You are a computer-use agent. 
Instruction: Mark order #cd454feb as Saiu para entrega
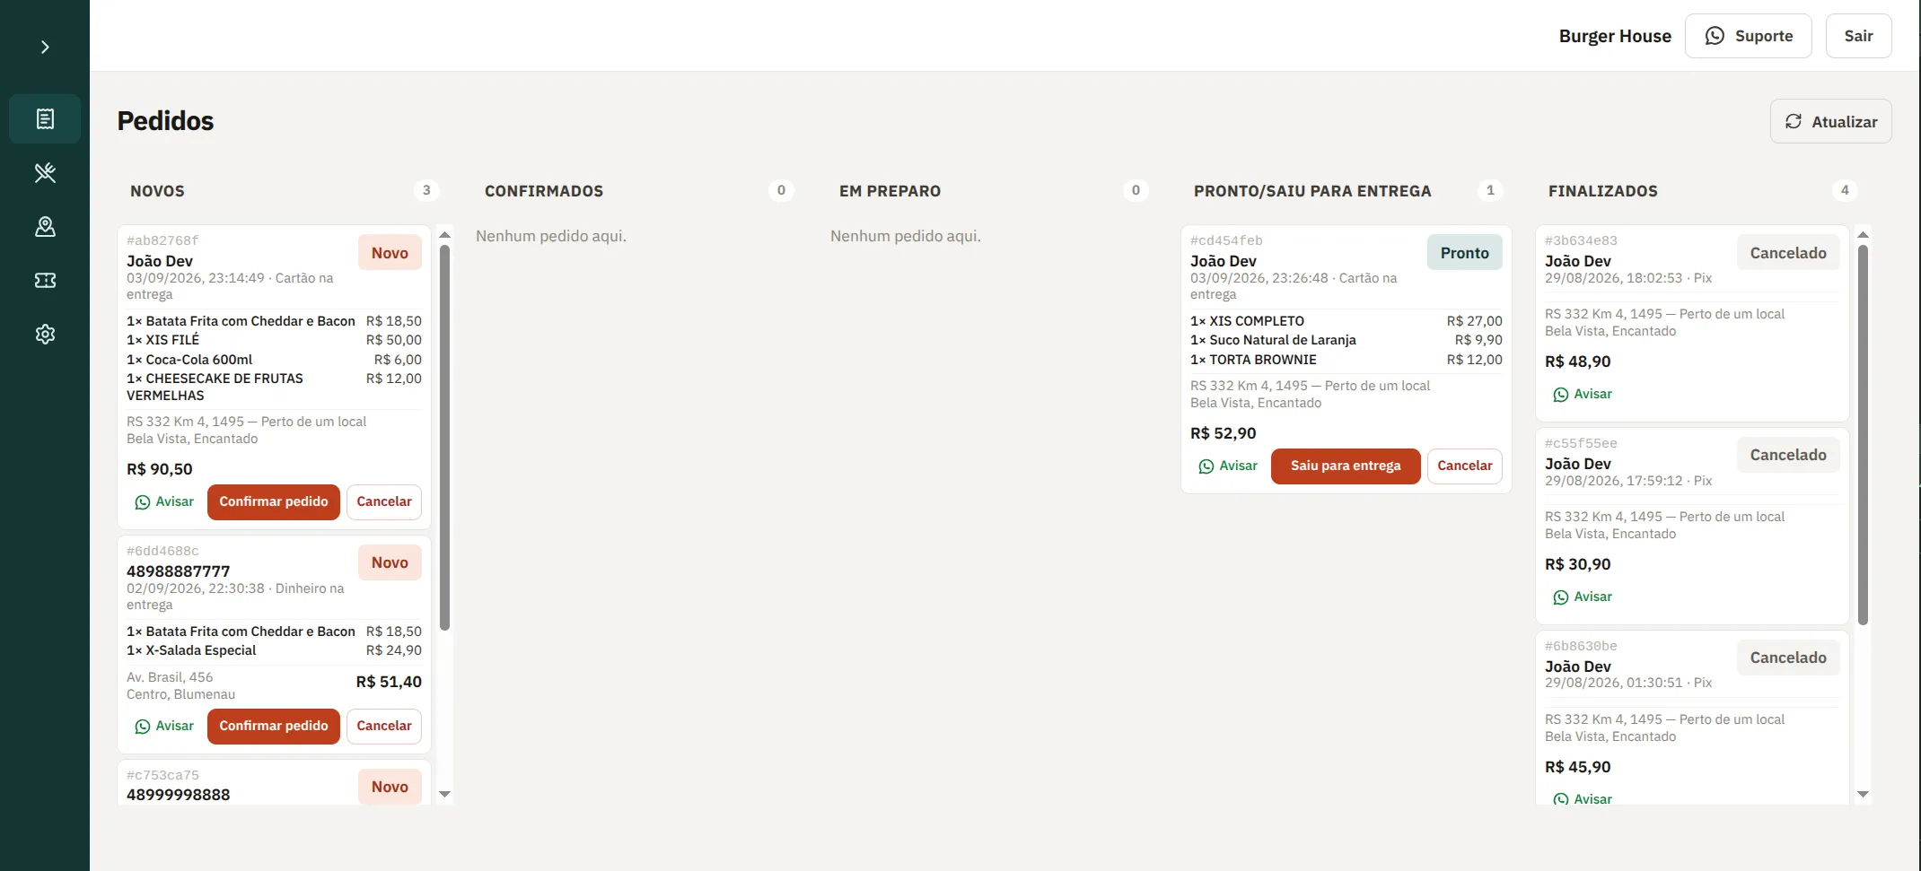pyautogui.click(x=1346, y=466)
